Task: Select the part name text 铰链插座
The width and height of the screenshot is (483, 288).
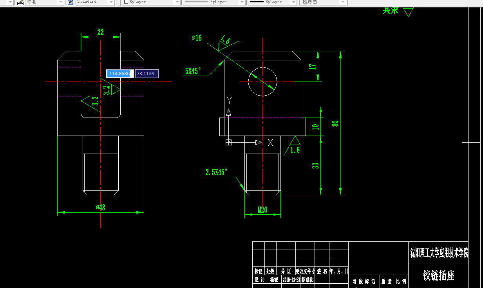Action: click(439, 275)
